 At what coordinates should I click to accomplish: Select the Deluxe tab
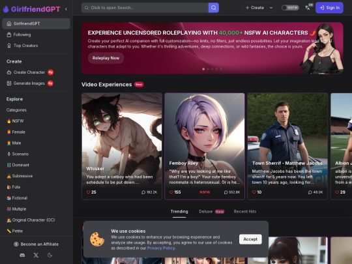211,211
